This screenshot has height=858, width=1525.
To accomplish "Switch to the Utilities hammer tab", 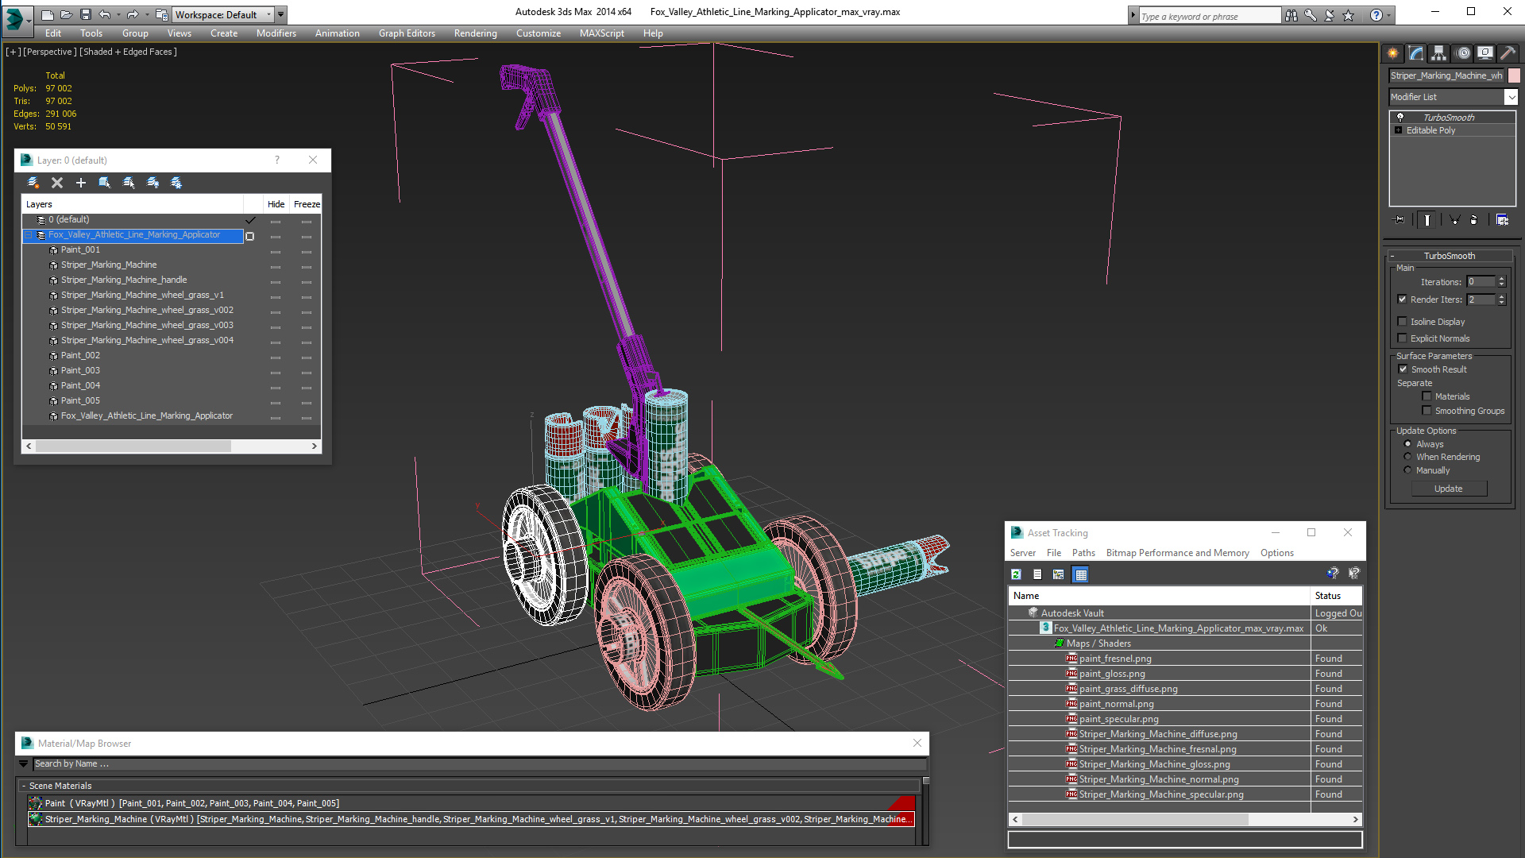I will (1508, 53).
